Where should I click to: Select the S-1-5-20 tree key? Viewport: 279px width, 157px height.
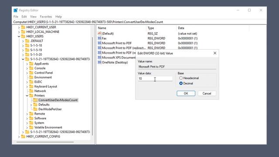pos(36,55)
